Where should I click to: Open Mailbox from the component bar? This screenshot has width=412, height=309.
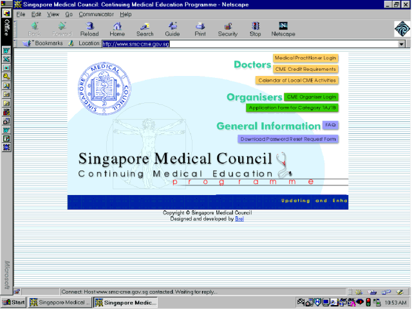tap(372, 292)
